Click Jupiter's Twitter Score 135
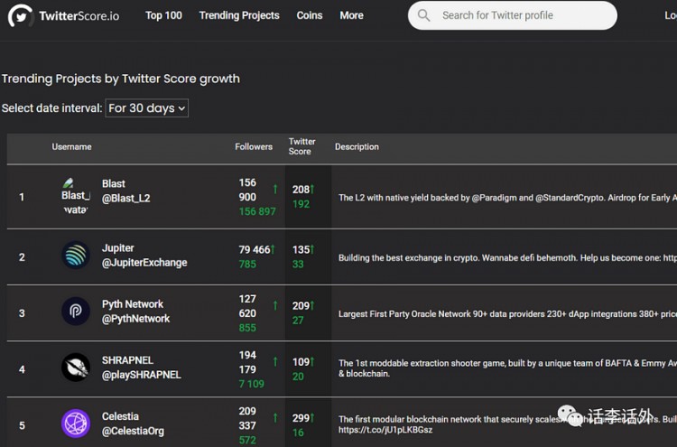This screenshot has height=447, width=677. point(301,249)
